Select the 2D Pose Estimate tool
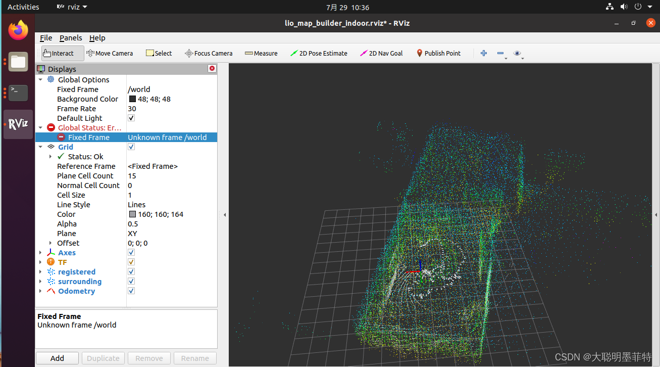The height and width of the screenshot is (367, 660). (x=319, y=53)
